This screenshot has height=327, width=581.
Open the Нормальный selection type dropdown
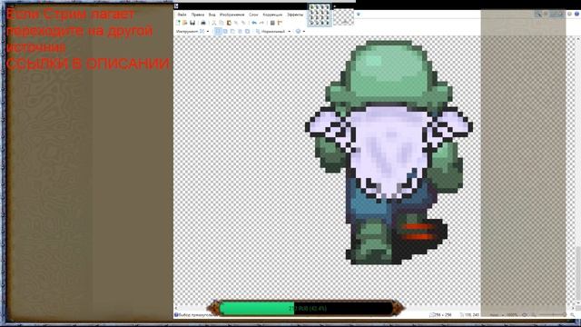[x=273, y=32]
